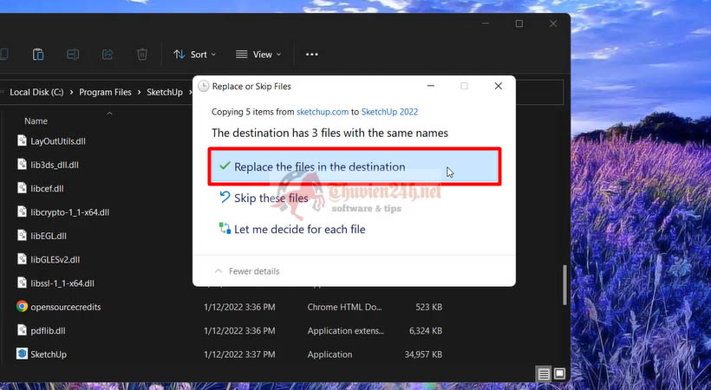Screen dimensions: 711x390
Task: Click Sort arrows icon in toolbar
Action: point(179,55)
